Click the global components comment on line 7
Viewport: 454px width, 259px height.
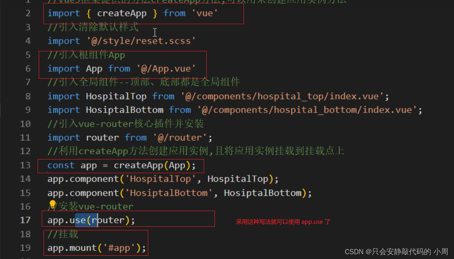pyautogui.click(x=144, y=82)
